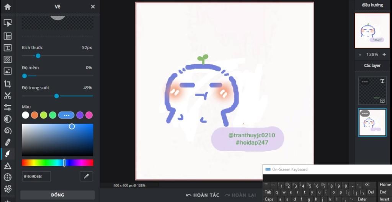Click the Home key on On-Screen Keyboard
The width and height of the screenshot is (392, 202).
385,185
